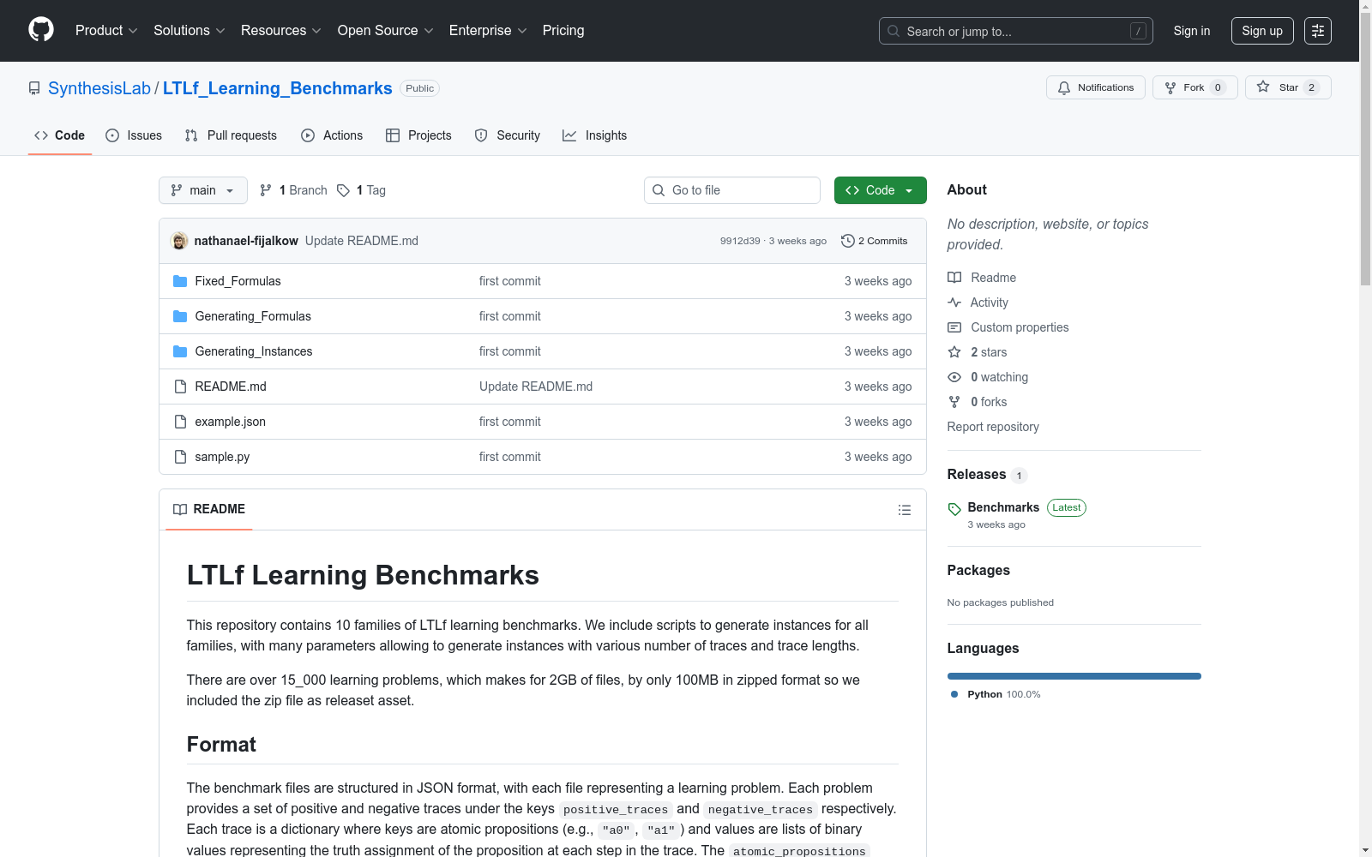Click the README.md file icon
The height and width of the screenshot is (857, 1372).
click(180, 387)
